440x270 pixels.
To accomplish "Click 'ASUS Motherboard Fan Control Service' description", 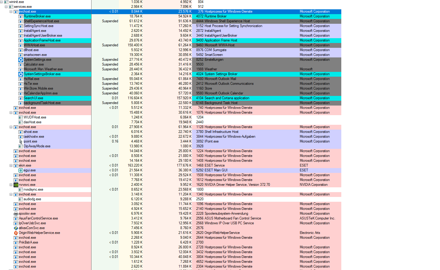I will click(233, 218).
